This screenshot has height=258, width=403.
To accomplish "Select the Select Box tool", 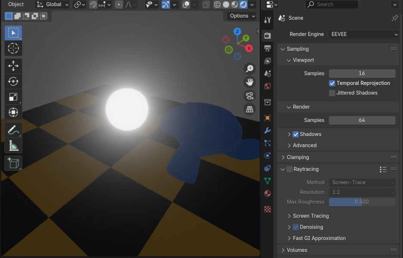I will pos(13,33).
